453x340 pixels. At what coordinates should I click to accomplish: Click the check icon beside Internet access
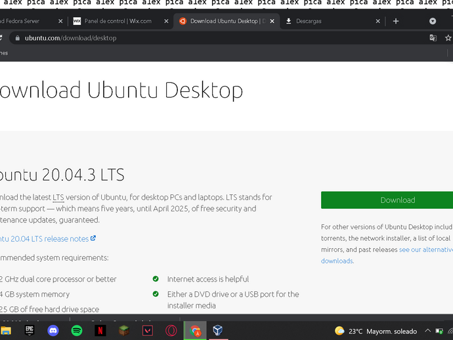click(156, 279)
